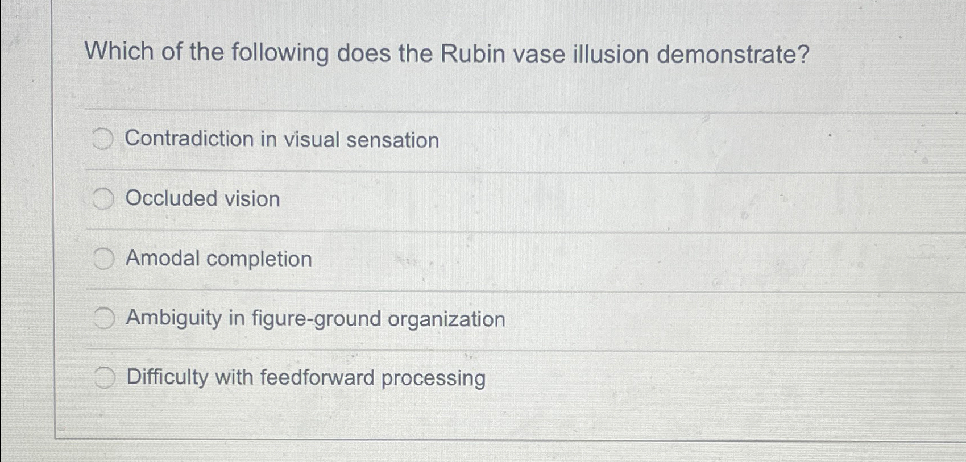Select the 'Occluded vision' radio button
Image resolution: width=966 pixels, height=462 pixels.
click(104, 198)
